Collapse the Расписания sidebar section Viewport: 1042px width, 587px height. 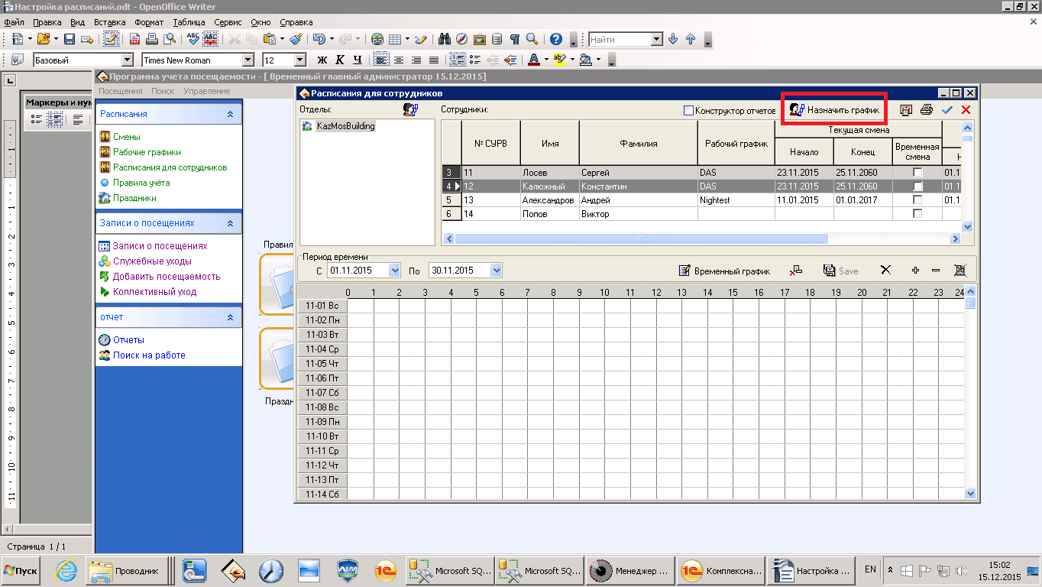[x=230, y=114]
